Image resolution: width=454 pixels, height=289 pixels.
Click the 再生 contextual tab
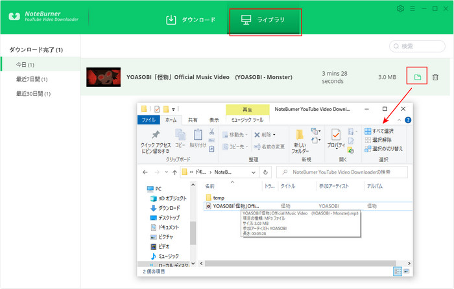(x=247, y=110)
